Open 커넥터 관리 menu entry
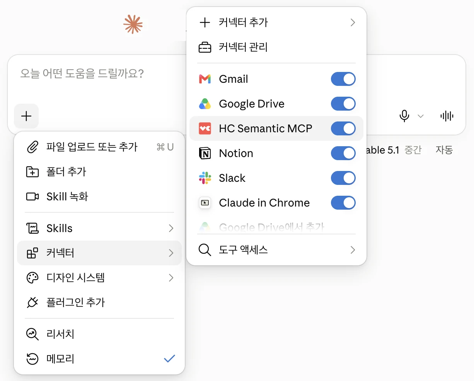 point(276,47)
